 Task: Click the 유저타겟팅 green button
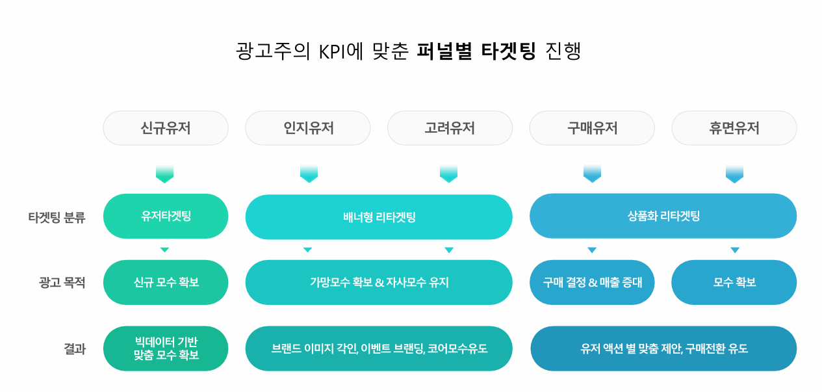click(166, 216)
